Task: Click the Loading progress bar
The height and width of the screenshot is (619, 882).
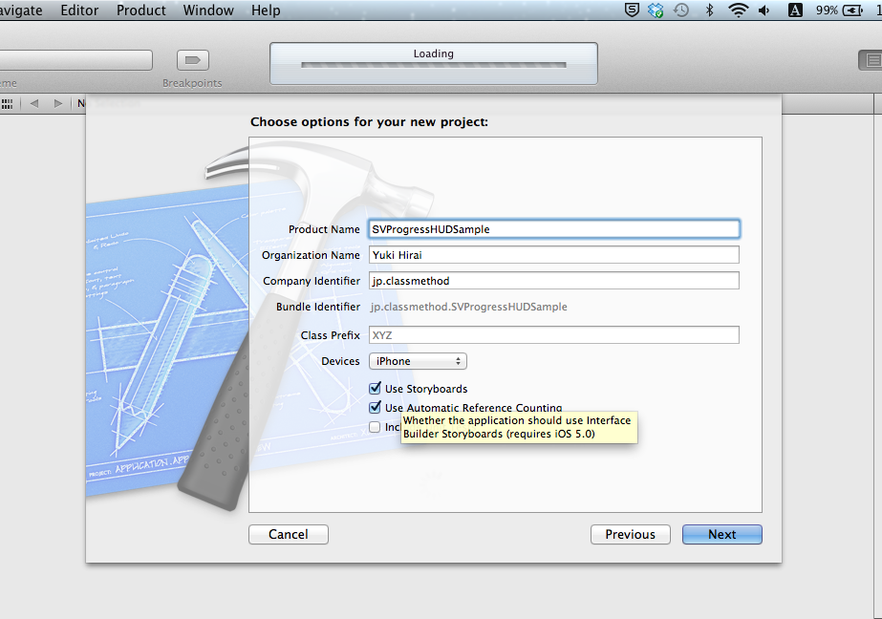Action: pos(433,63)
